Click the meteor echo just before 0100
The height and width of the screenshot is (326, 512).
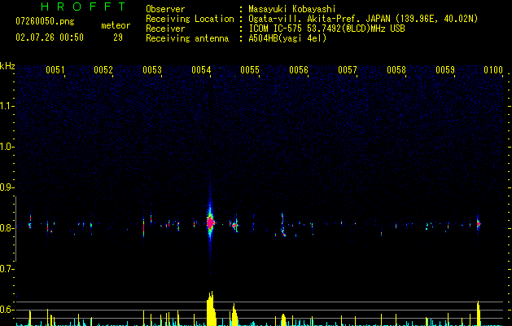pyautogui.click(x=479, y=224)
